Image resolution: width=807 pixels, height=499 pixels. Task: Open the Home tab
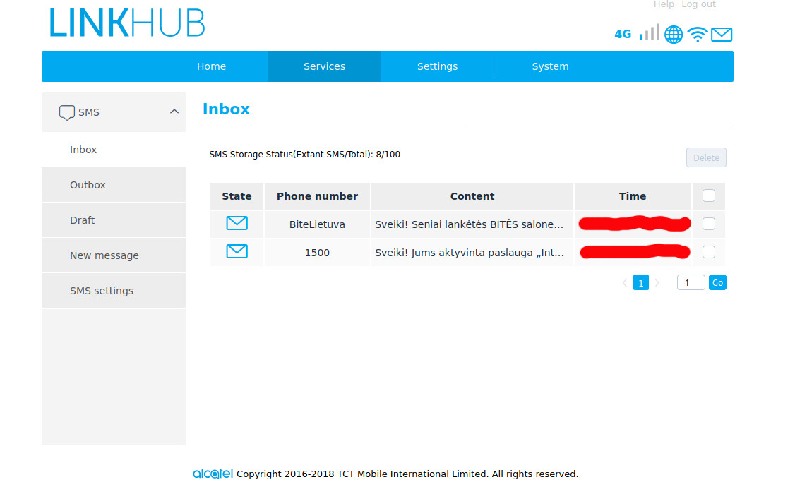(212, 66)
